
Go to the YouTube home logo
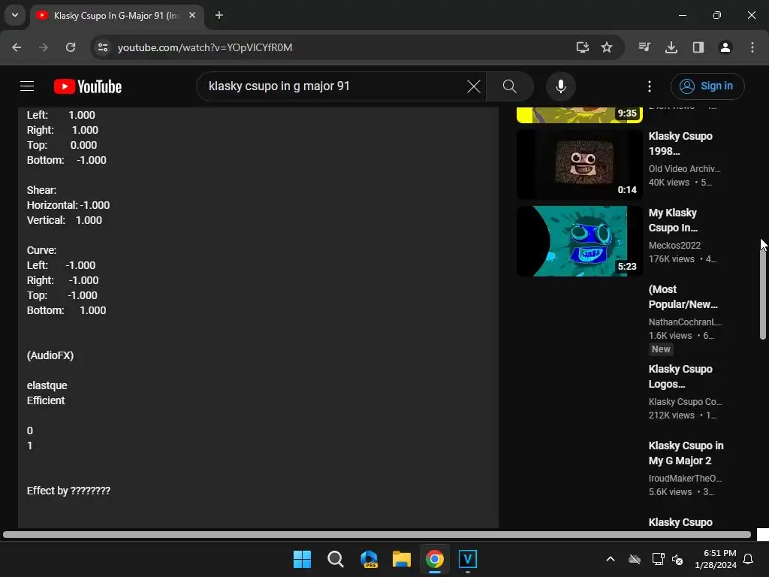point(88,86)
